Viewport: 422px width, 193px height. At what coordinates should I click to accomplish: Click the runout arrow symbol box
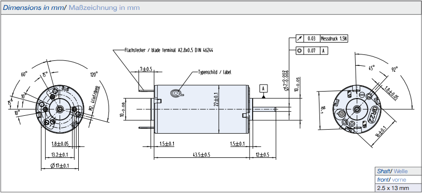pyautogui.click(x=300, y=39)
